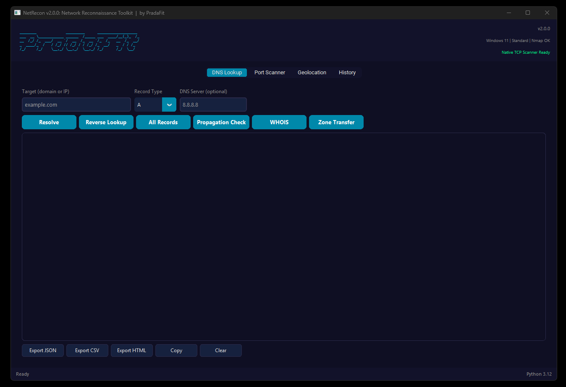566x387 pixels.
Task: Maximize the NetRecon window
Action: tap(528, 13)
